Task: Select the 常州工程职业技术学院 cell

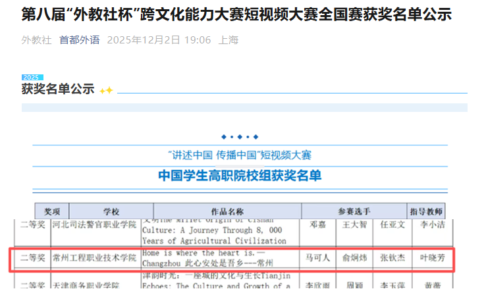Action: click(x=94, y=259)
